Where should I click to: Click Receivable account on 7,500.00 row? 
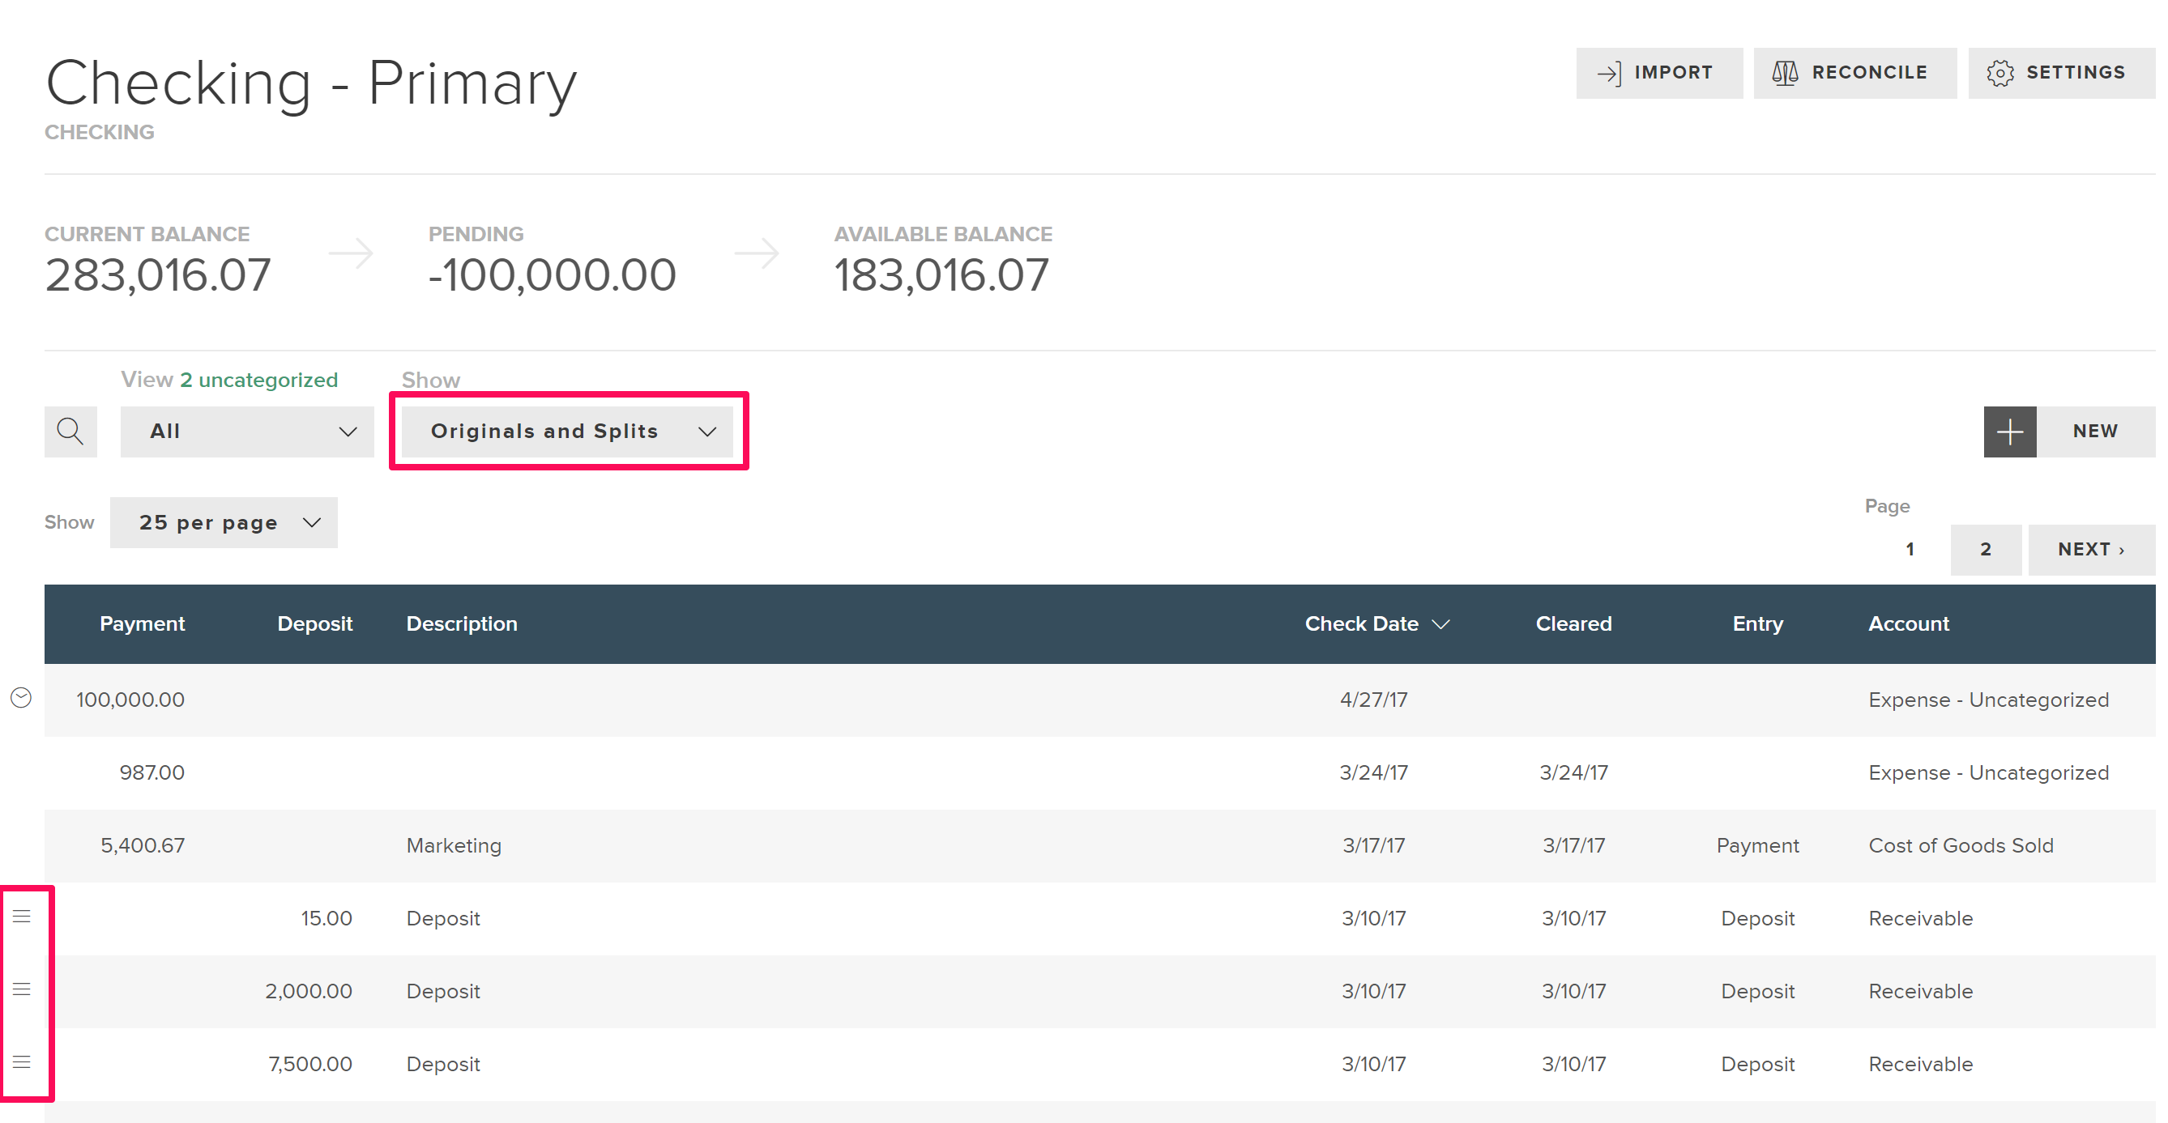click(x=1921, y=1064)
